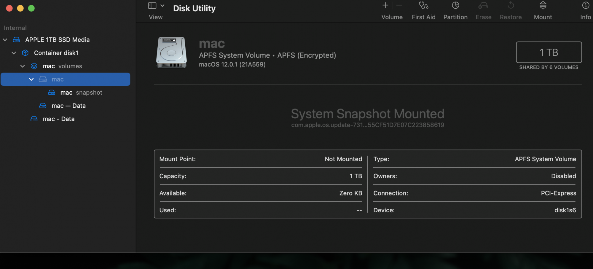The width and height of the screenshot is (593, 269).
Task: Zoom window with the green button
Action: [31, 8]
